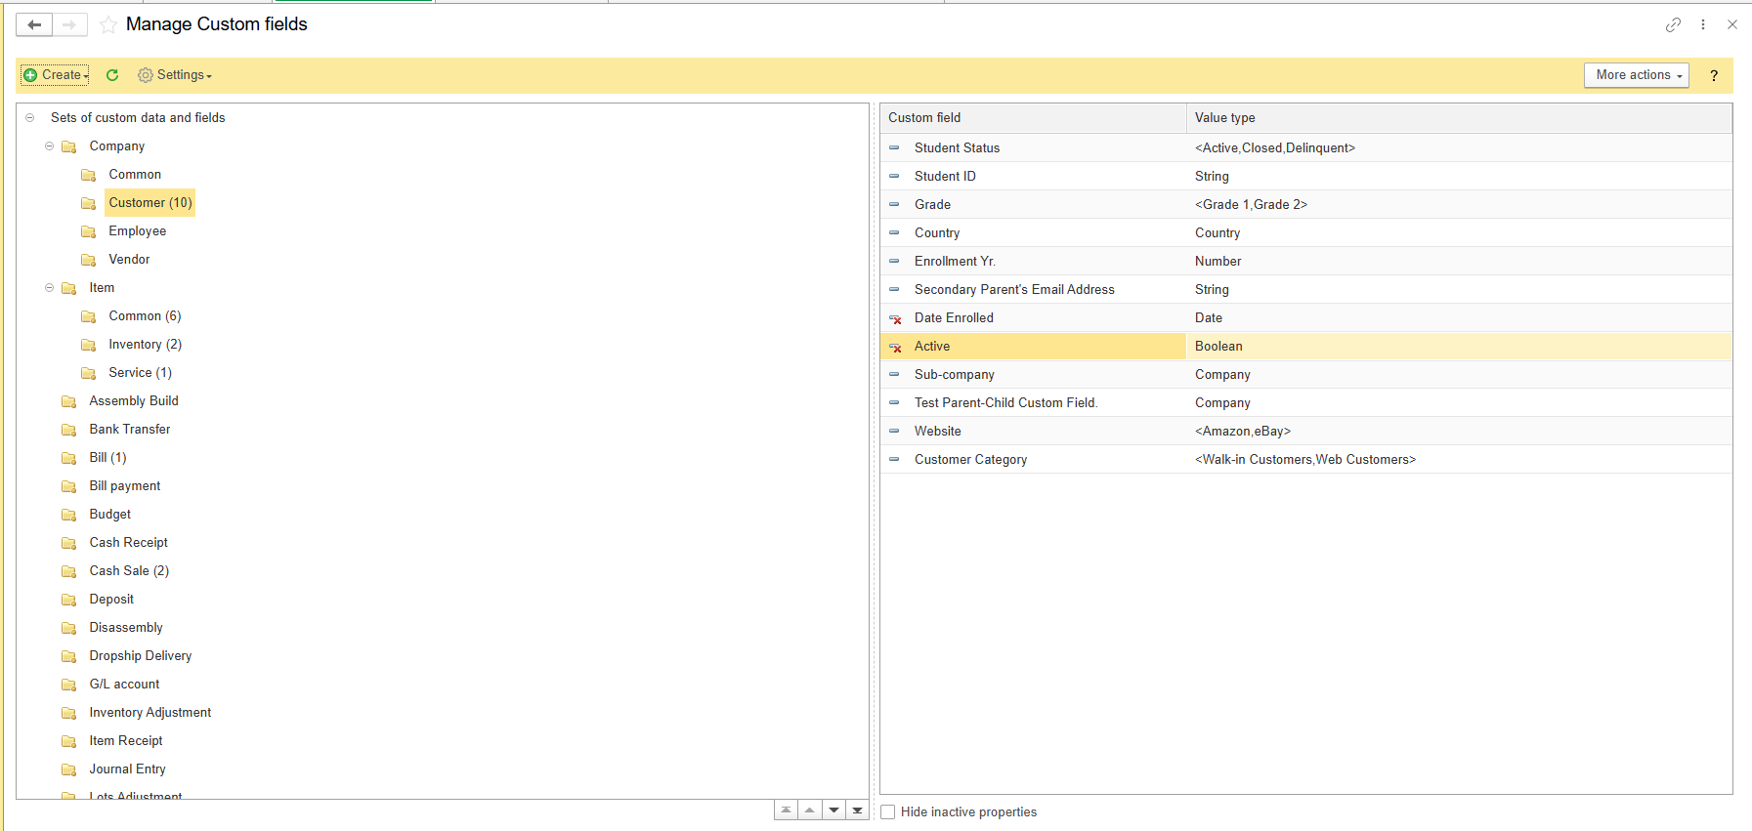Collapse the Company tree node

pos(49,146)
